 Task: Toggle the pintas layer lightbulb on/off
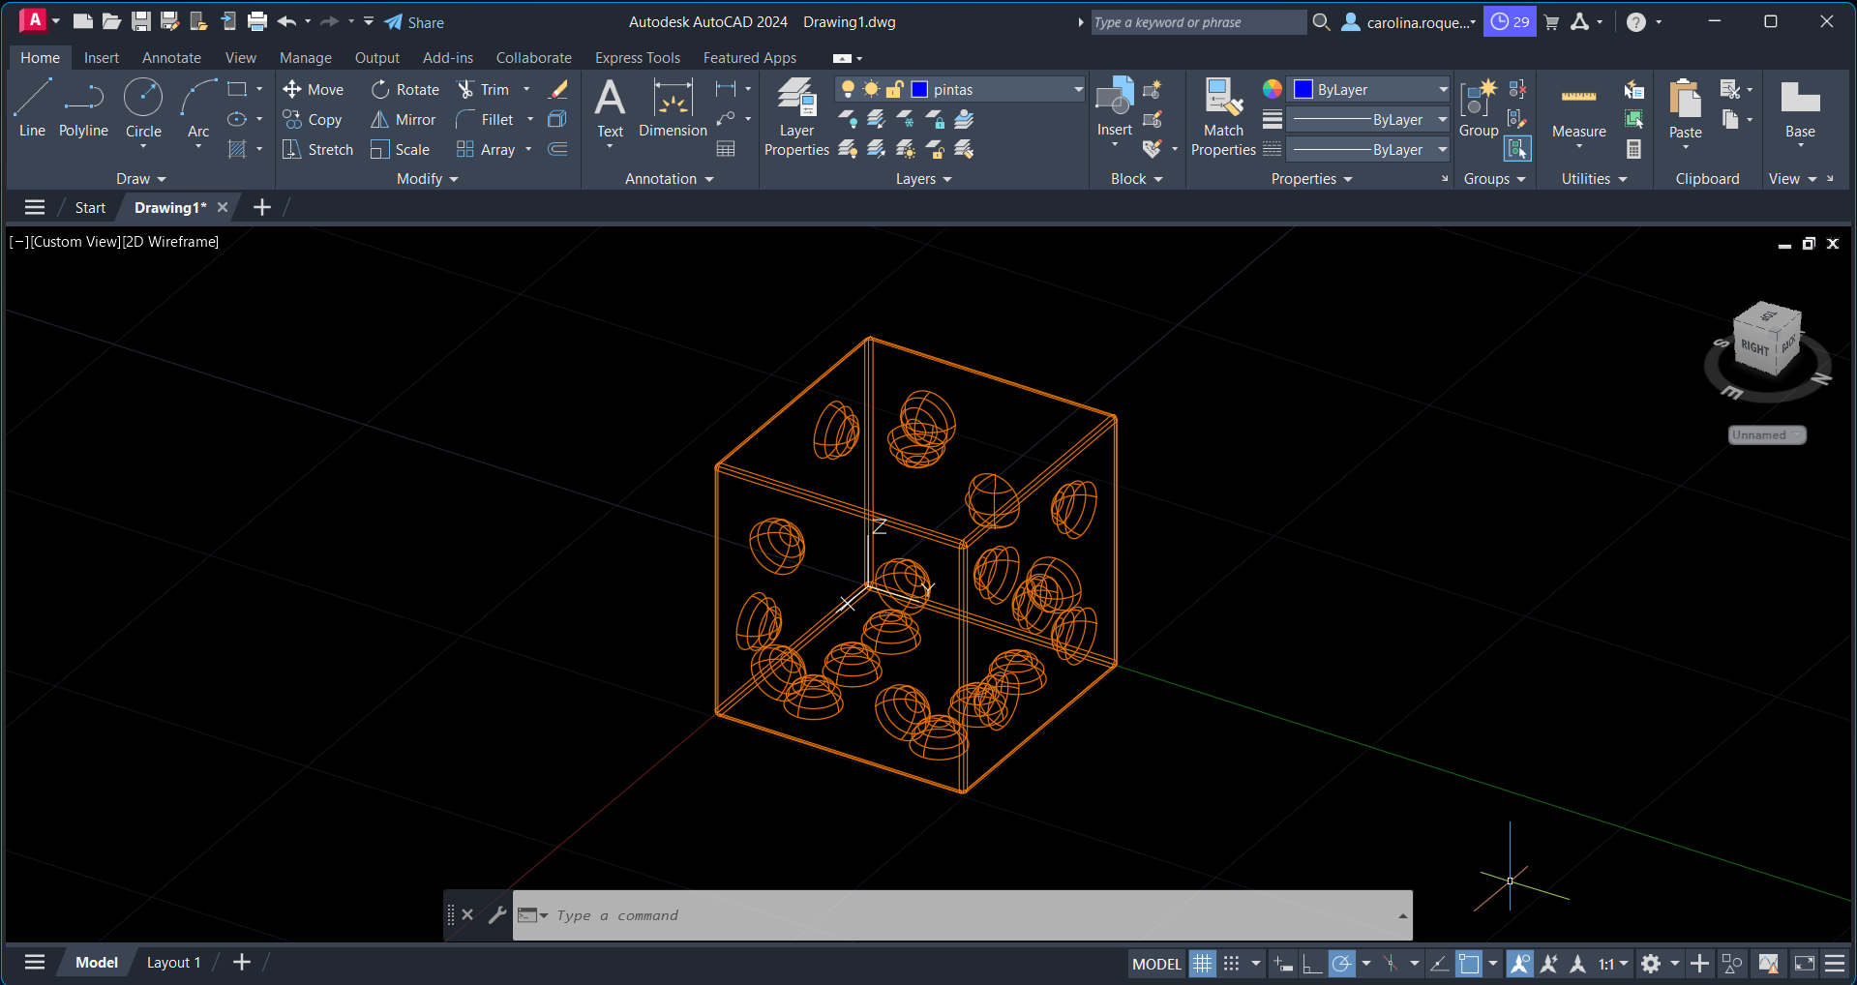pyautogui.click(x=848, y=90)
